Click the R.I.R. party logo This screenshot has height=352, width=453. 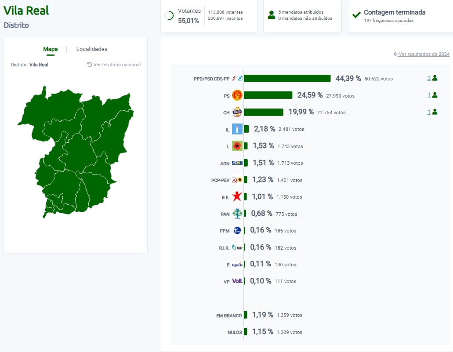pyautogui.click(x=237, y=248)
